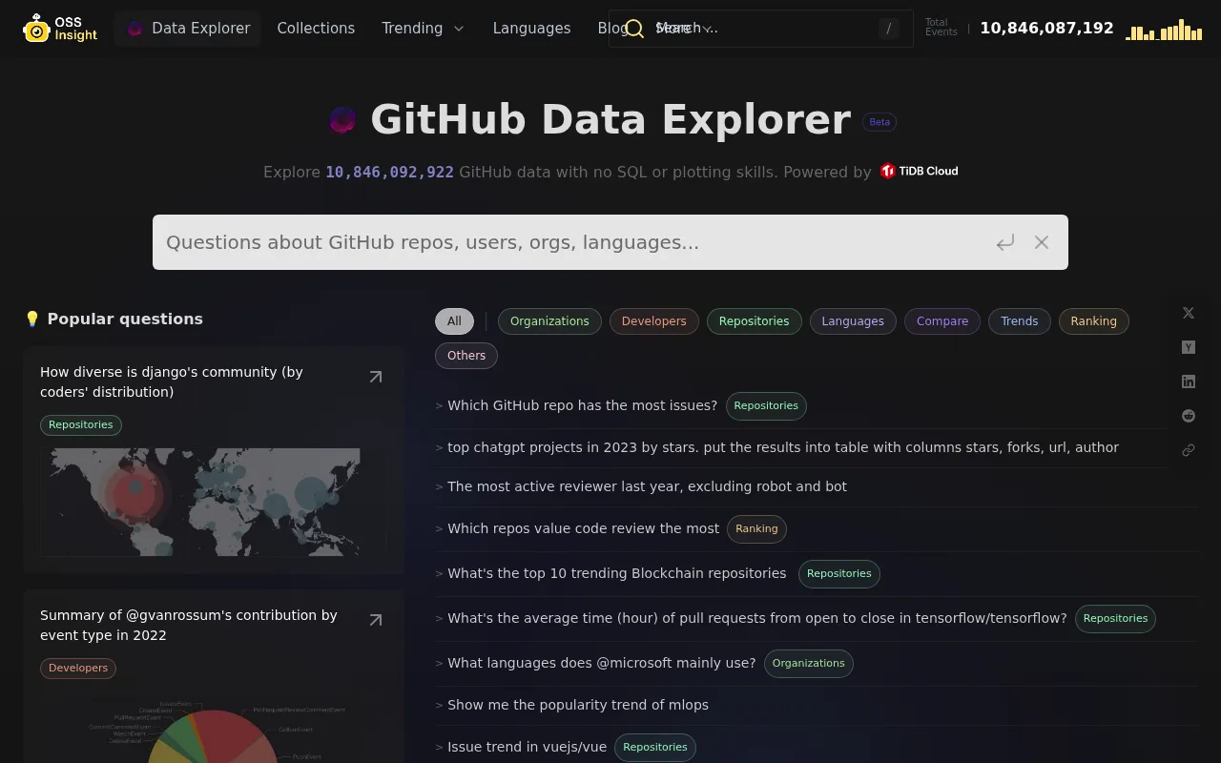Share page on X (Twitter)
The width and height of the screenshot is (1221, 763).
[x=1189, y=313]
